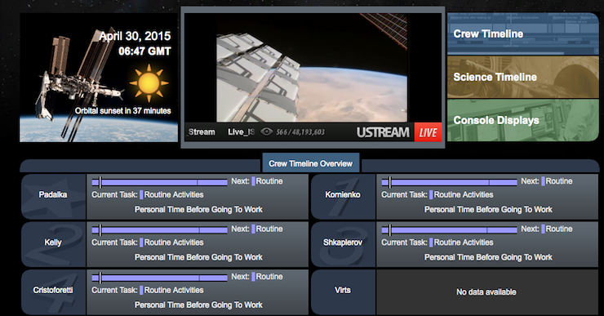The width and height of the screenshot is (604, 316).
Task: Open the Console Displays panel
Action: point(523,120)
